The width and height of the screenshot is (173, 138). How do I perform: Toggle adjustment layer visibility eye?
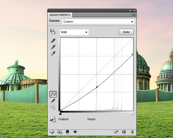click(x=75, y=132)
